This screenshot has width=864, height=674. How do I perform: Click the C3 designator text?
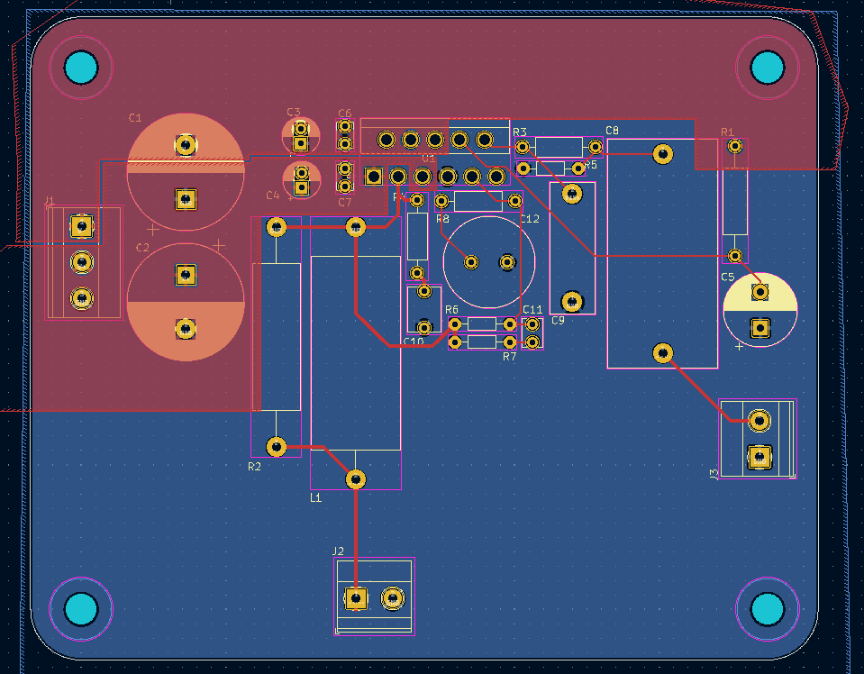(x=293, y=113)
